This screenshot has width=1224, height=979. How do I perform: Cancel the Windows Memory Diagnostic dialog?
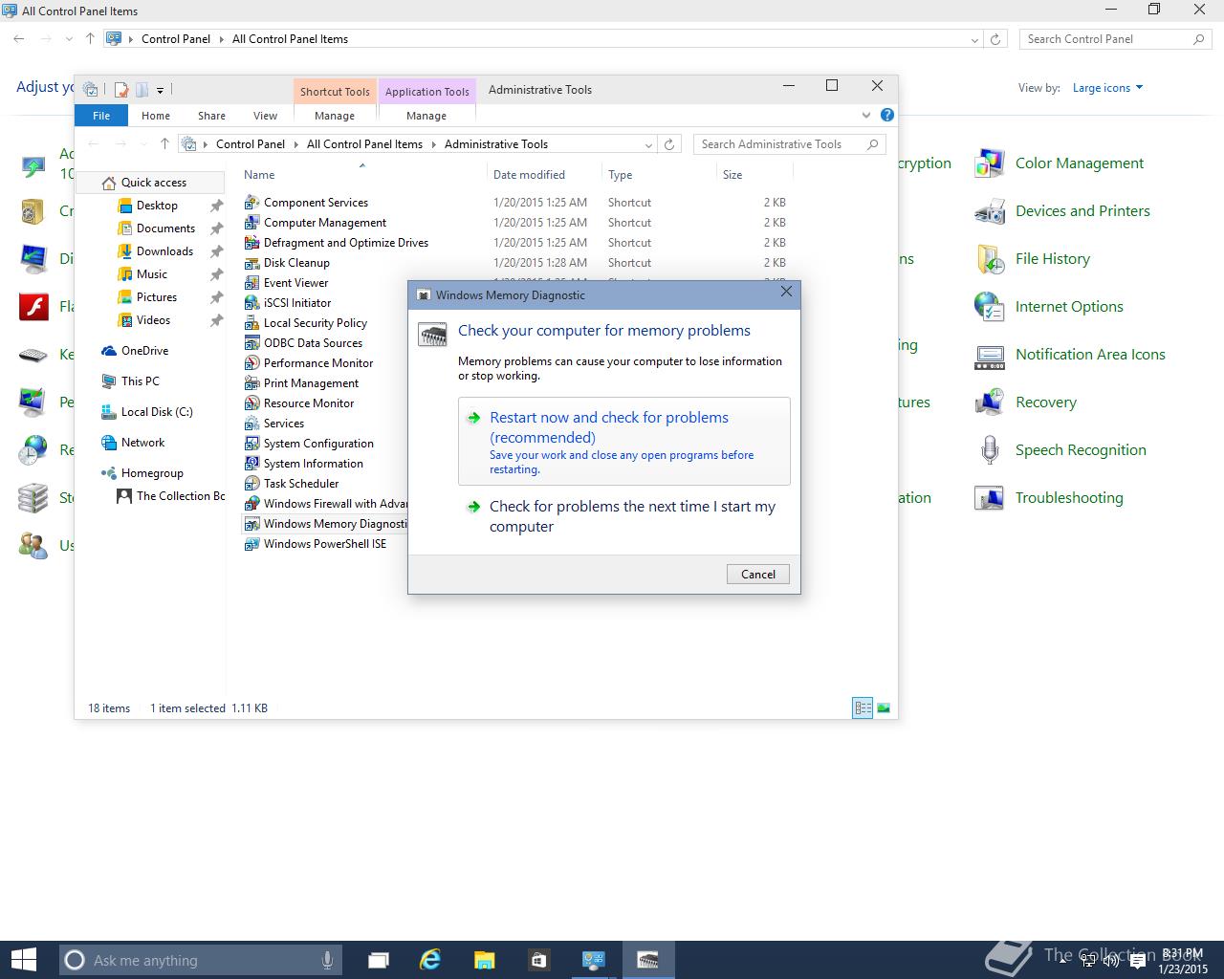[758, 574]
